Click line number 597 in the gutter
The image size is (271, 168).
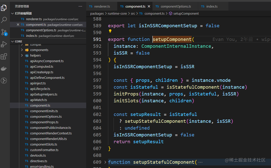click(x=97, y=80)
